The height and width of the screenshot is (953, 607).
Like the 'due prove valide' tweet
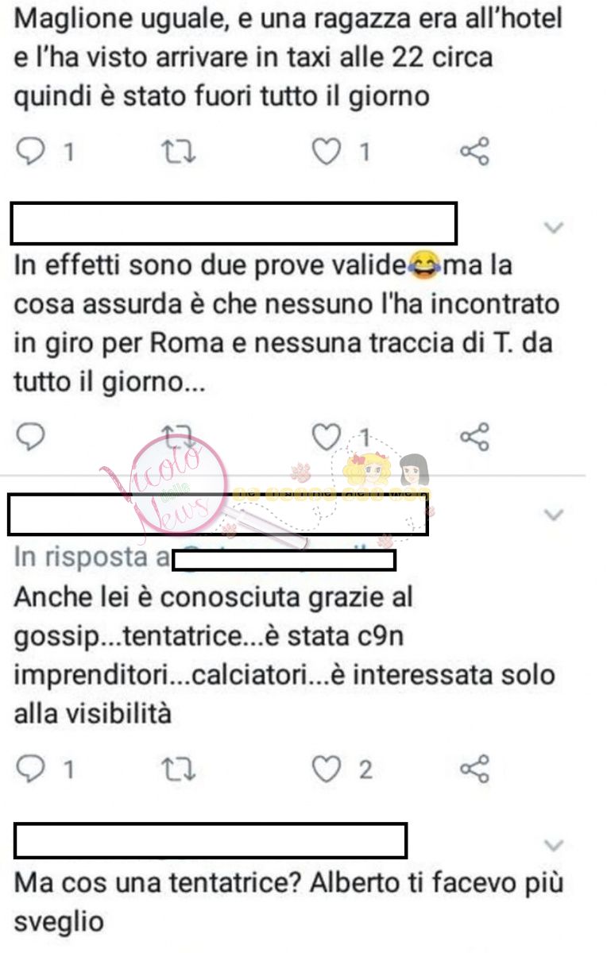[325, 436]
